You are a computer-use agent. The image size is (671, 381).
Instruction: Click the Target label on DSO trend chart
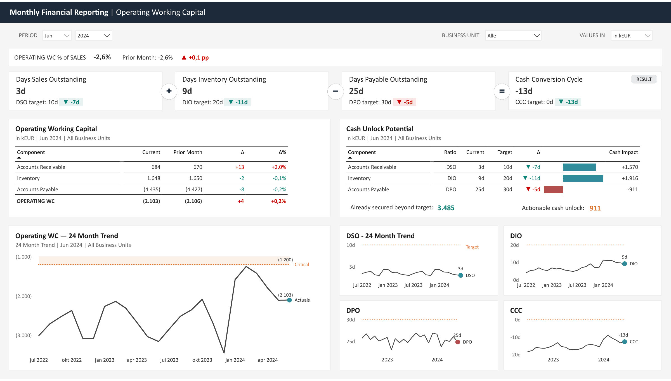[472, 247]
